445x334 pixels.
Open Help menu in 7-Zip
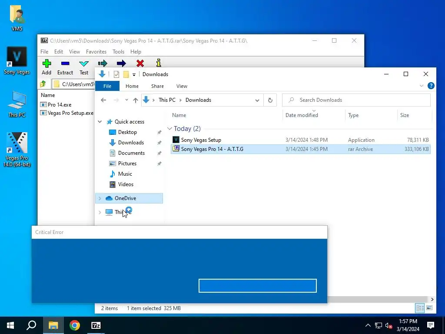(x=136, y=52)
